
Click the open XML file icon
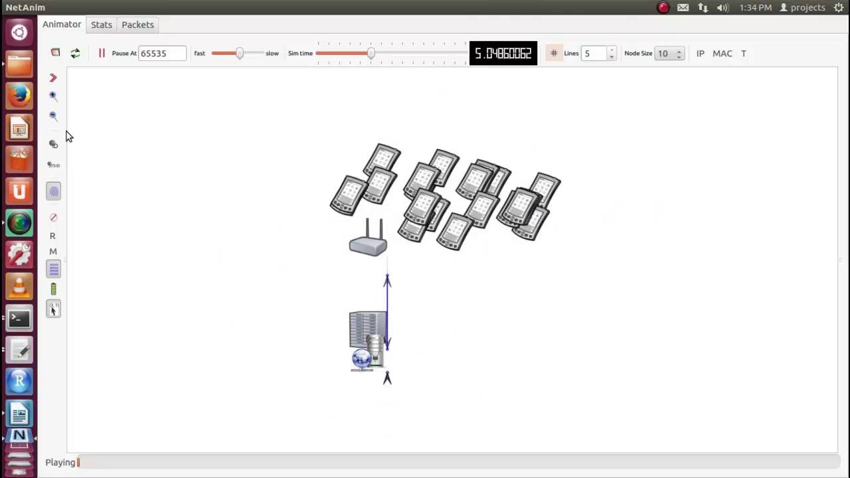[56, 52]
